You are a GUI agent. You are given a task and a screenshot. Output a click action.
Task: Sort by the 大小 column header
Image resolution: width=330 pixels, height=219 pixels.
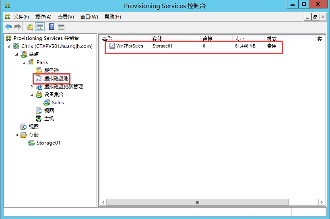(249, 38)
